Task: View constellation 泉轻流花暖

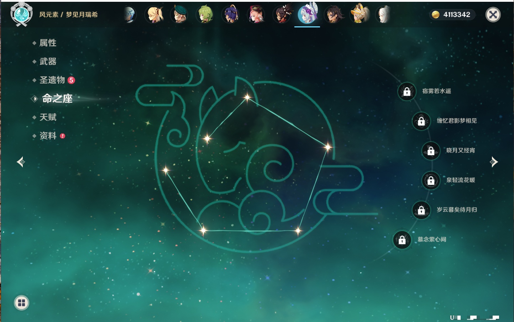Action: [461, 180]
